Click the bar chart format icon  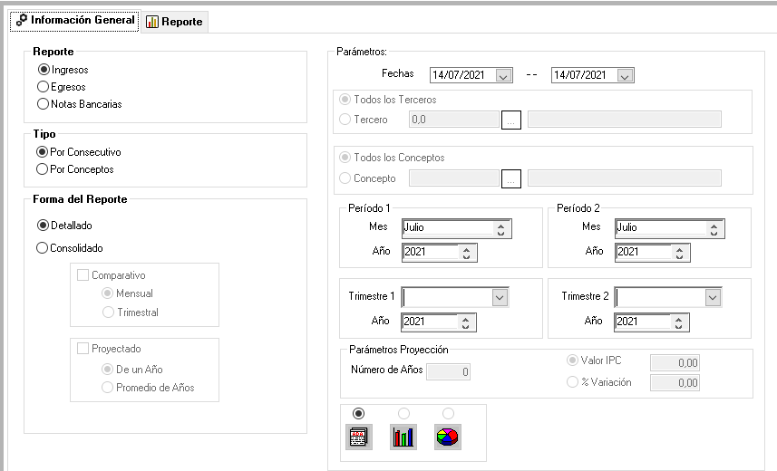(x=403, y=437)
